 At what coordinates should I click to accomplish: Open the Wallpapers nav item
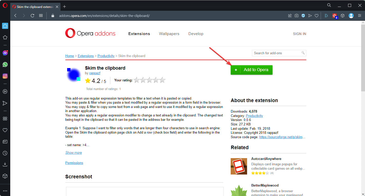pyautogui.click(x=169, y=34)
